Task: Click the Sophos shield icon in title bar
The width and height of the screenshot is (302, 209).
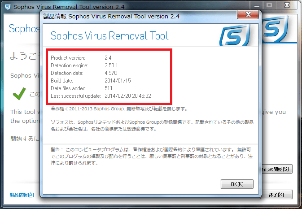Action: coord(7,7)
